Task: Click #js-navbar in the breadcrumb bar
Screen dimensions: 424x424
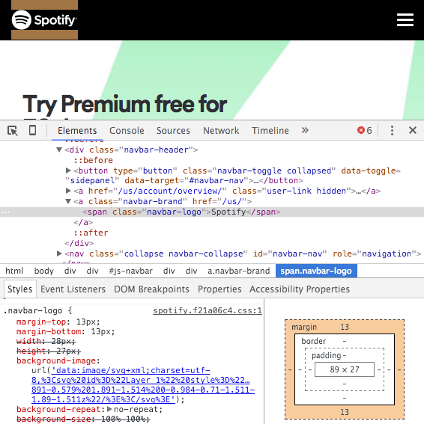Action: tap(130, 271)
